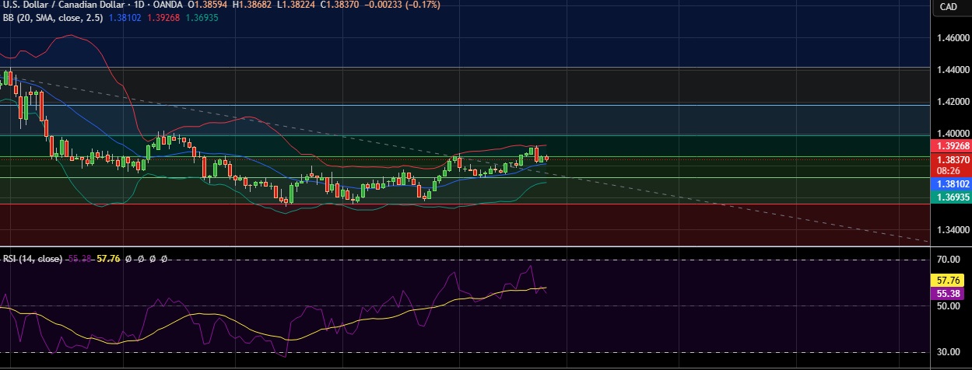Click the 08:26 candle countdown timer label

tap(950, 191)
